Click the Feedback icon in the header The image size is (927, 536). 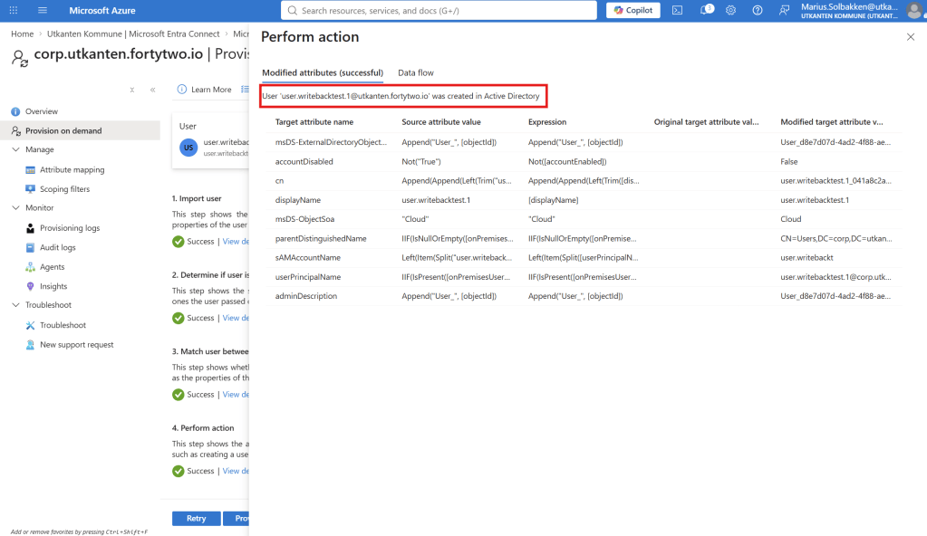pyautogui.click(x=784, y=10)
